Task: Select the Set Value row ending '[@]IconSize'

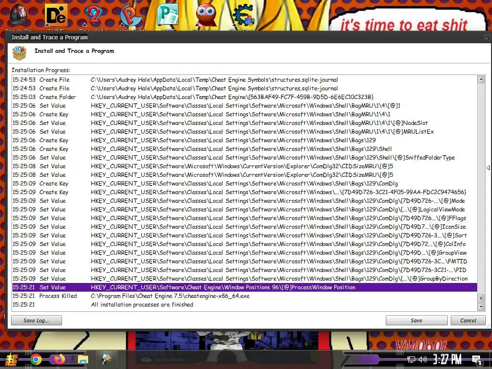Action: coord(245,227)
